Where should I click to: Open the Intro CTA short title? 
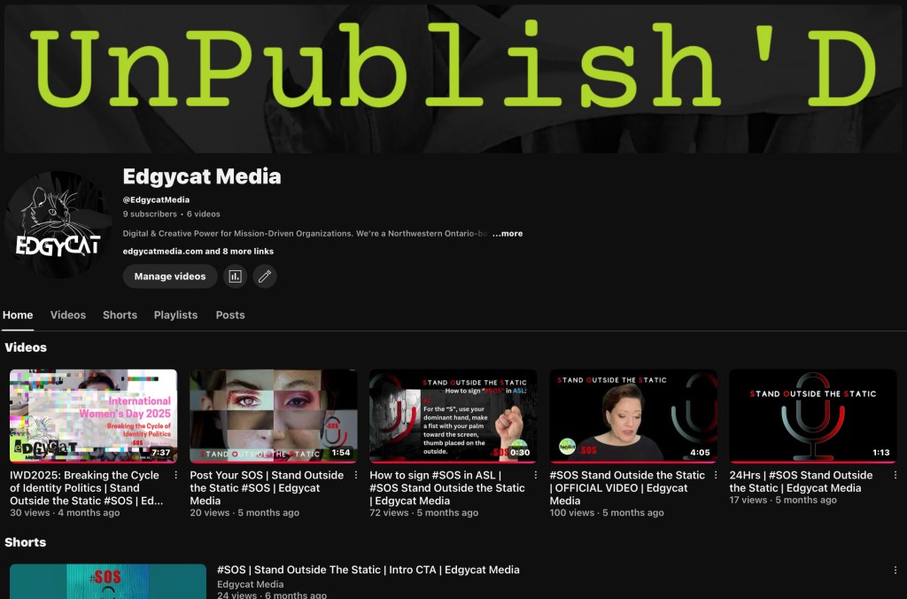(368, 570)
